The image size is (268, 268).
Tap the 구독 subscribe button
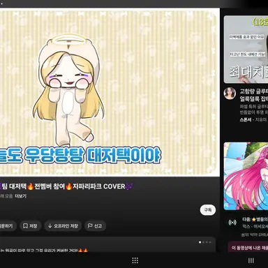[x=208, y=210]
